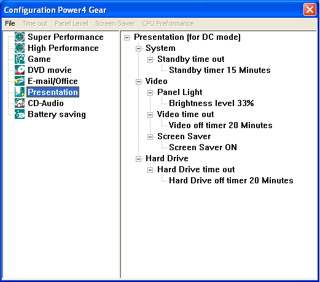Click the Panel Light label
The image size is (320, 282).
pyautogui.click(x=180, y=92)
